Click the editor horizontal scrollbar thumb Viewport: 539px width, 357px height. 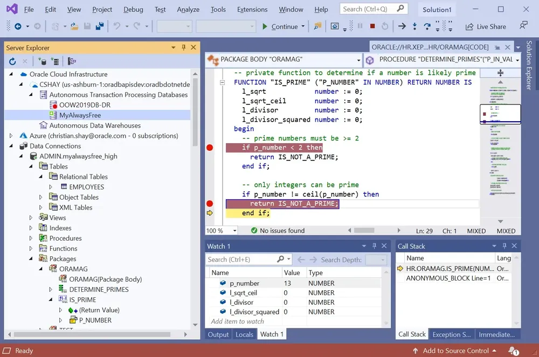pos(364,230)
